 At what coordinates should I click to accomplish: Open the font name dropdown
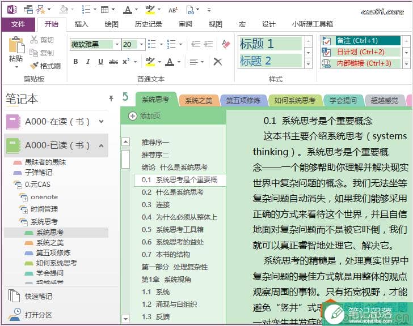(x=117, y=44)
